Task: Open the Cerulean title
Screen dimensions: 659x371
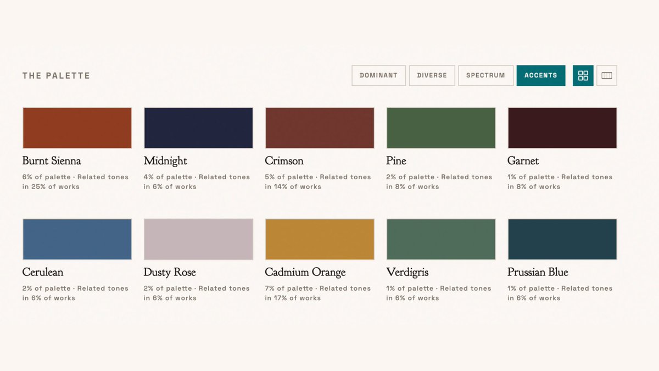Action: (43, 272)
